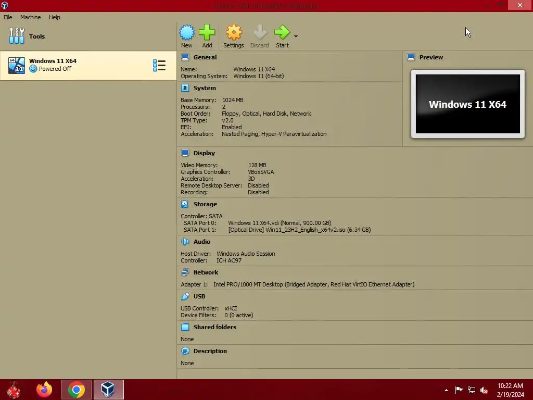Click the Display section monitor icon
Image resolution: width=533 pixels, height=400 pixels.
[185, 153]
